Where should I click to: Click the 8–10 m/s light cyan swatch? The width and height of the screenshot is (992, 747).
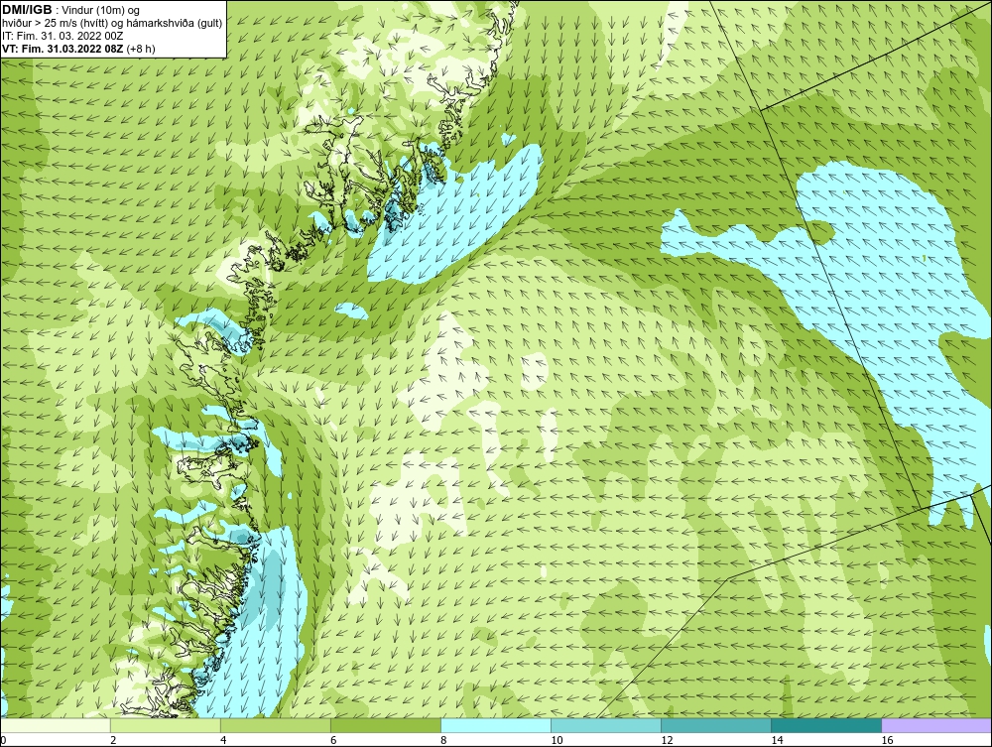496,725
